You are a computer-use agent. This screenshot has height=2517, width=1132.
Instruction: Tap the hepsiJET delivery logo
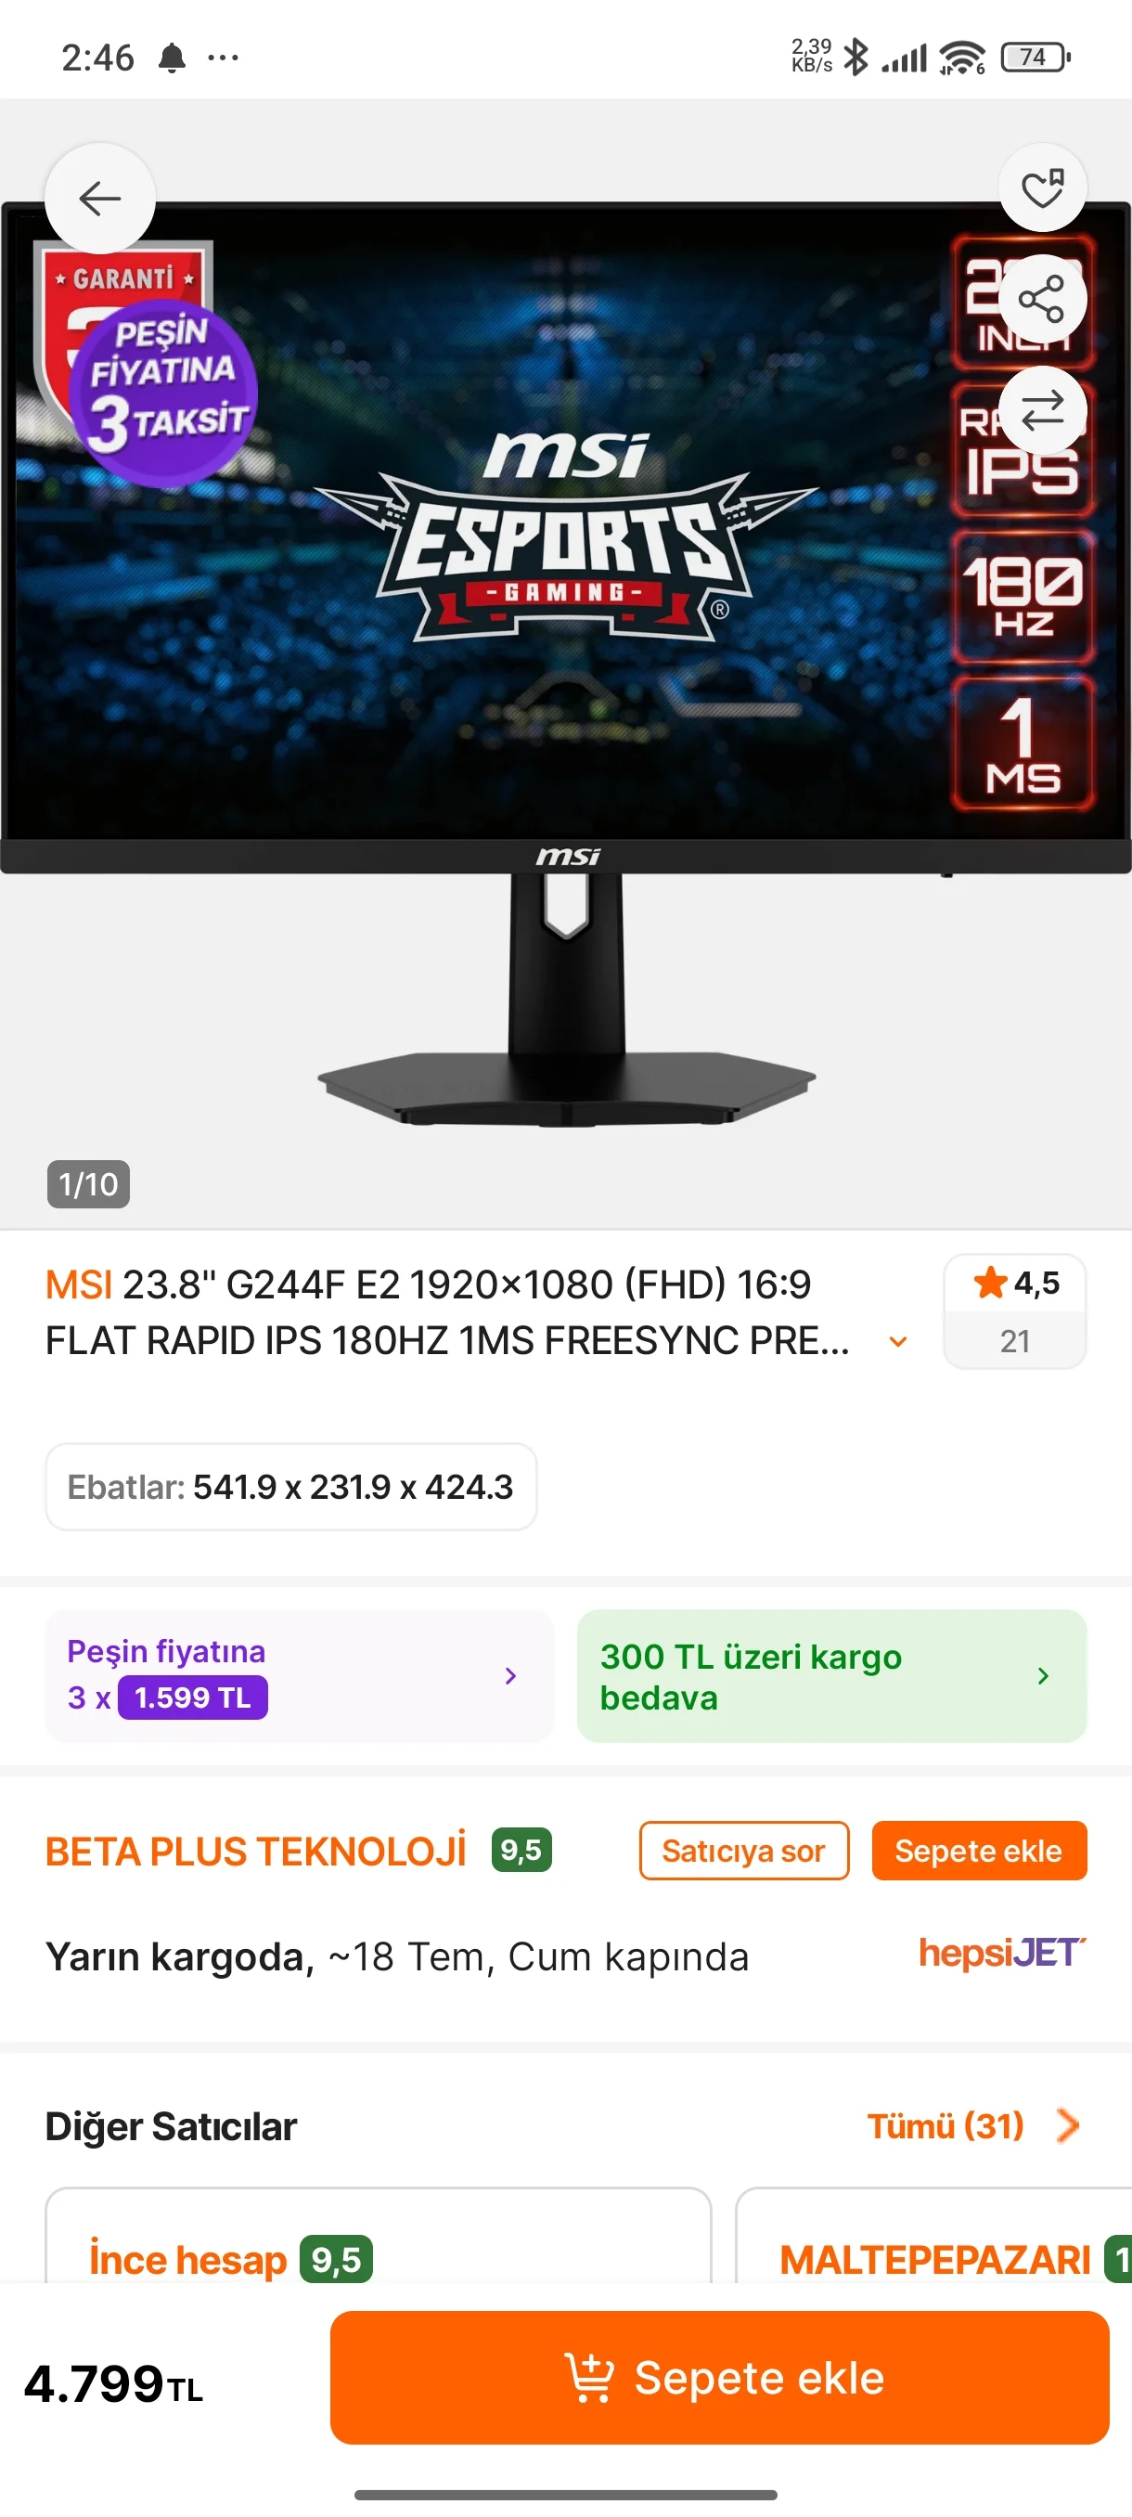(1002, 1954)
